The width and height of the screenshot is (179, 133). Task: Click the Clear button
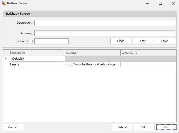121,41
